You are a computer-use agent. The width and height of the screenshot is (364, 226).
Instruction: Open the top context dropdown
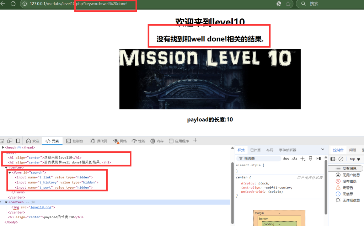[x=355, y=159]
